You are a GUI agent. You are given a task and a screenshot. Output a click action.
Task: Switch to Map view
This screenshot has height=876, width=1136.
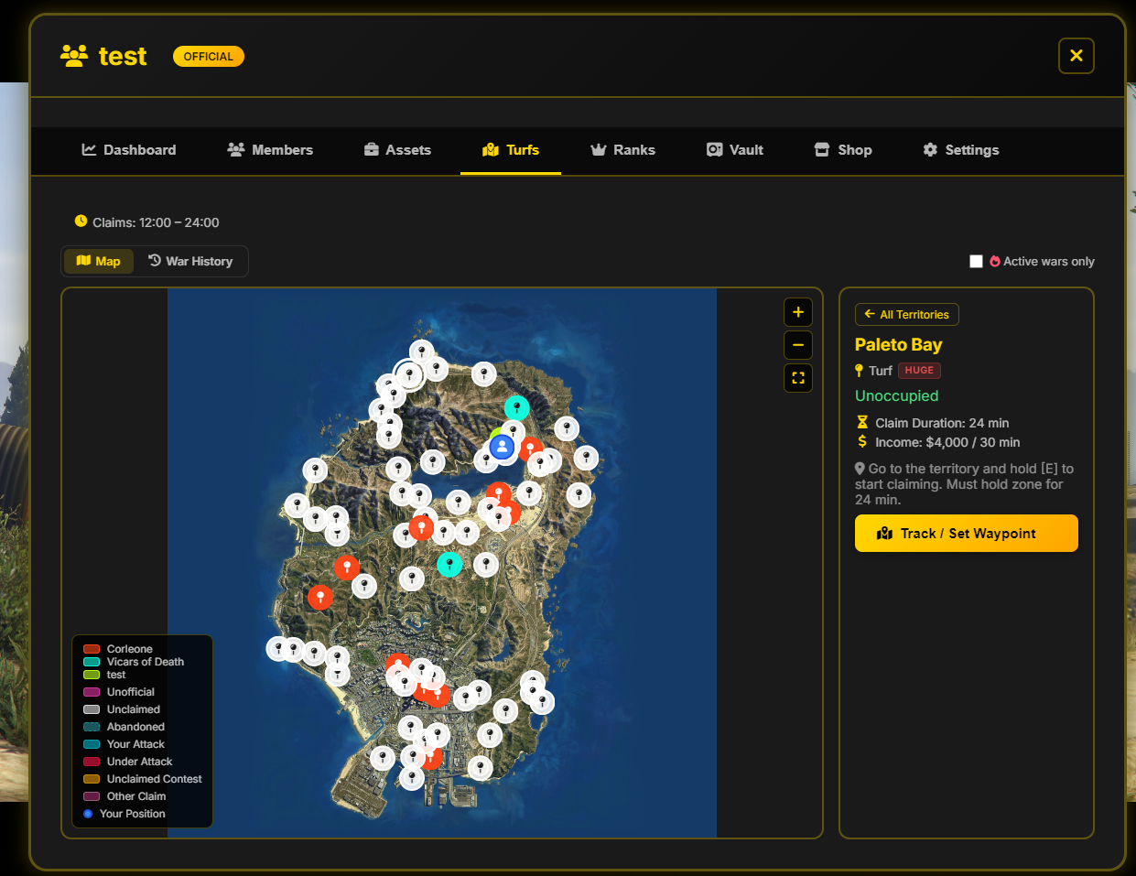pyautogui.click(x=99, y=261)
